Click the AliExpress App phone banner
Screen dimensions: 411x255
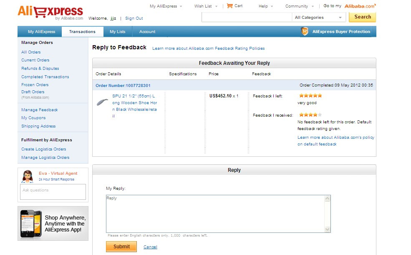(53, 223)
